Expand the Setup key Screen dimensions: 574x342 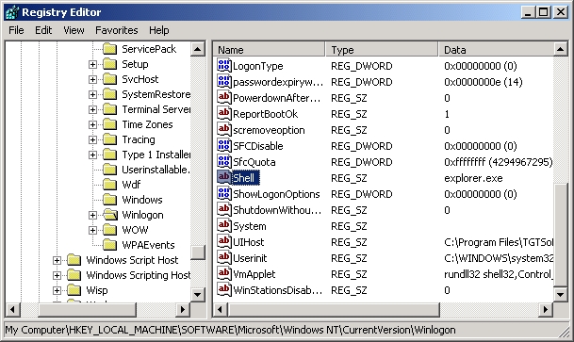[x=92, y=64]
